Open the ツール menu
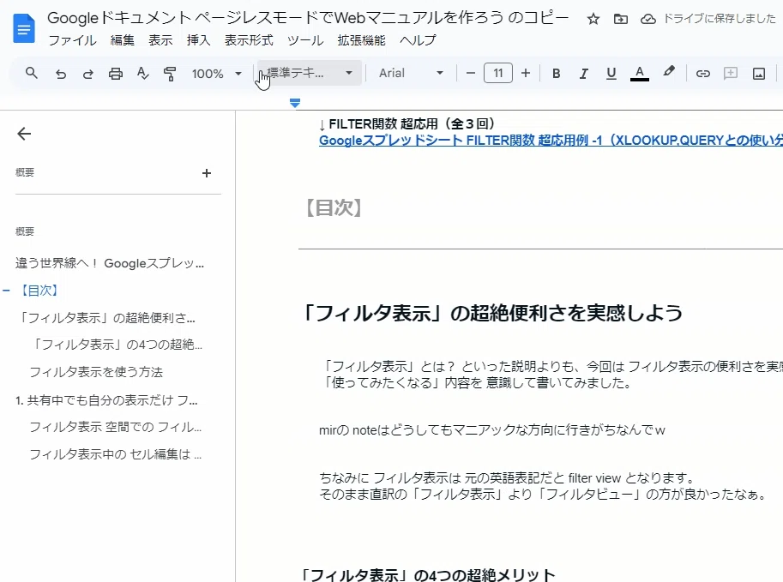783x582 pixels. [305, 40]
